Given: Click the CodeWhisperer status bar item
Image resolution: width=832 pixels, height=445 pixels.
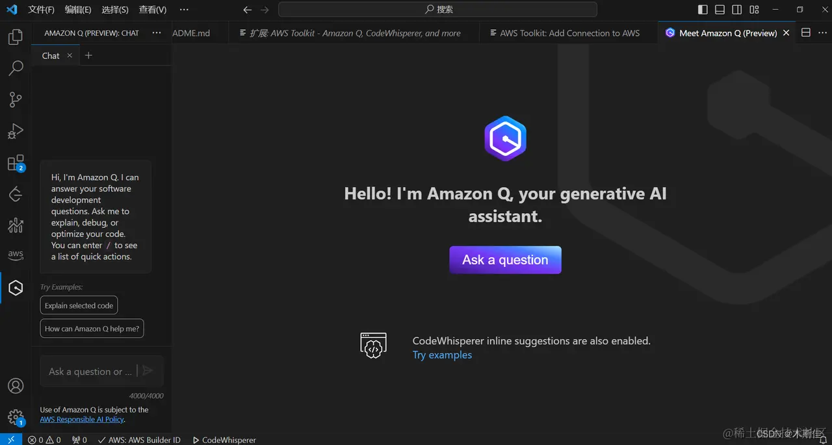Looking at the screenshot, I should 224,440.
